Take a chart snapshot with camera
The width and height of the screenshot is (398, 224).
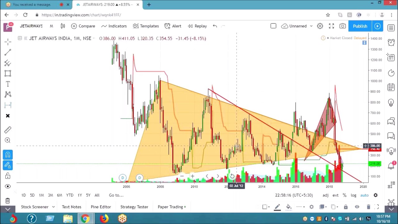pyautogui.click(x=343, y=26)
